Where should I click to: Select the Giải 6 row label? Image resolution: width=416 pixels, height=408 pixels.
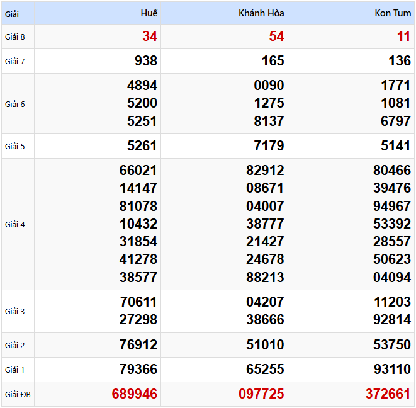click(x=15, y=104)
